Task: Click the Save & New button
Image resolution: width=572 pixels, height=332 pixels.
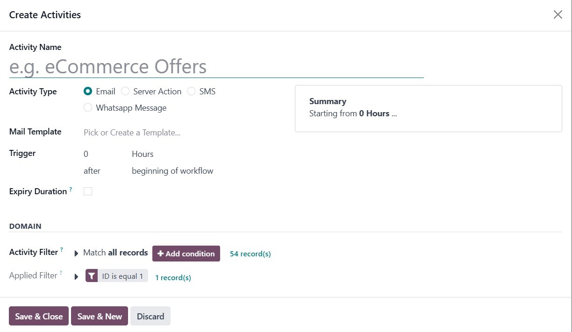Action: (x=100, y=316)
